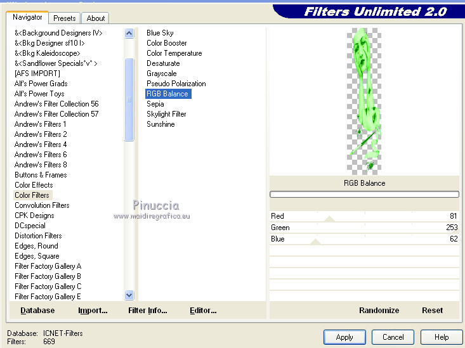This screenshot has width=465, height=348.
Task: Select Edges, Round category
Action: (36, 246)
